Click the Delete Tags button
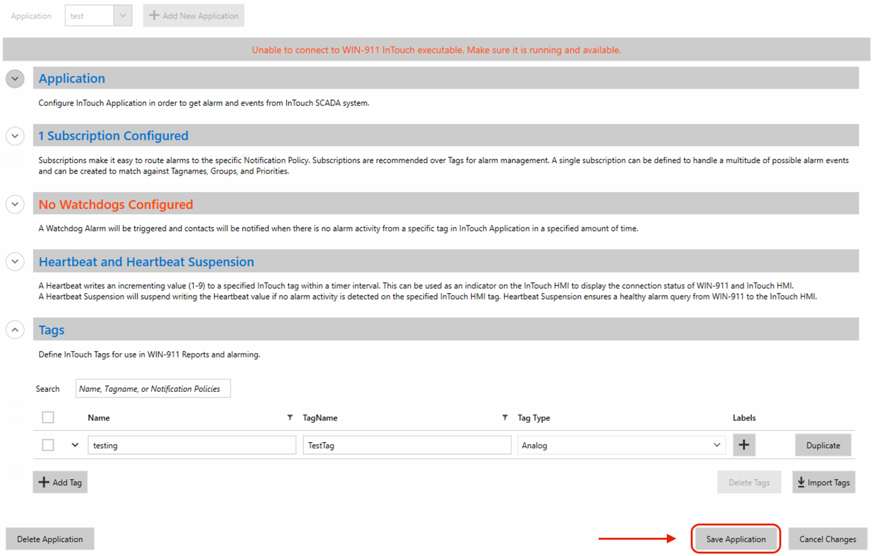 coord(749,482)
